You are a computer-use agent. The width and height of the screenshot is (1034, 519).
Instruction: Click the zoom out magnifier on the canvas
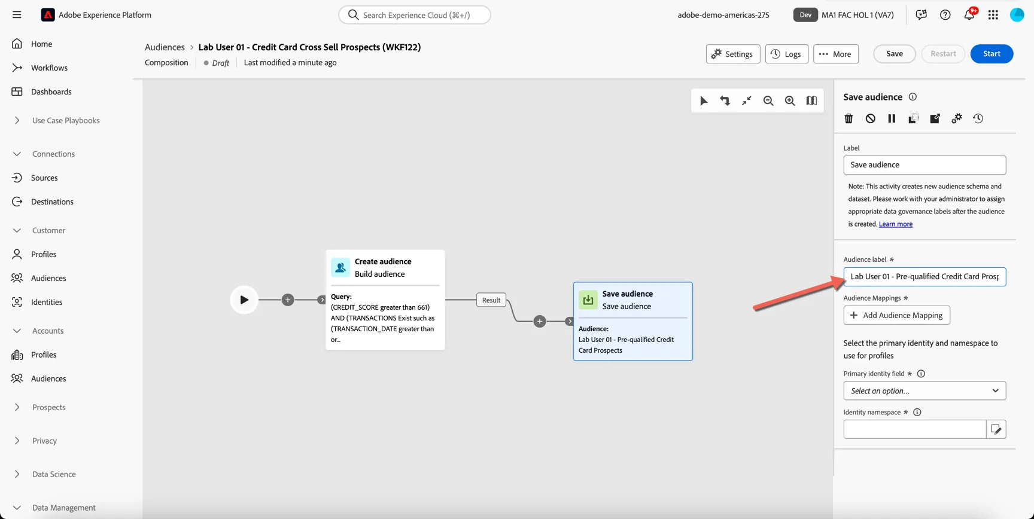click(768, 101)
